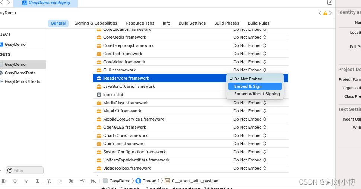Image resolution: width=361 pixels, height=189 pixels.
Task: Click the VideoToolbox.framework toolbox icon
Action: click(99, 168)
